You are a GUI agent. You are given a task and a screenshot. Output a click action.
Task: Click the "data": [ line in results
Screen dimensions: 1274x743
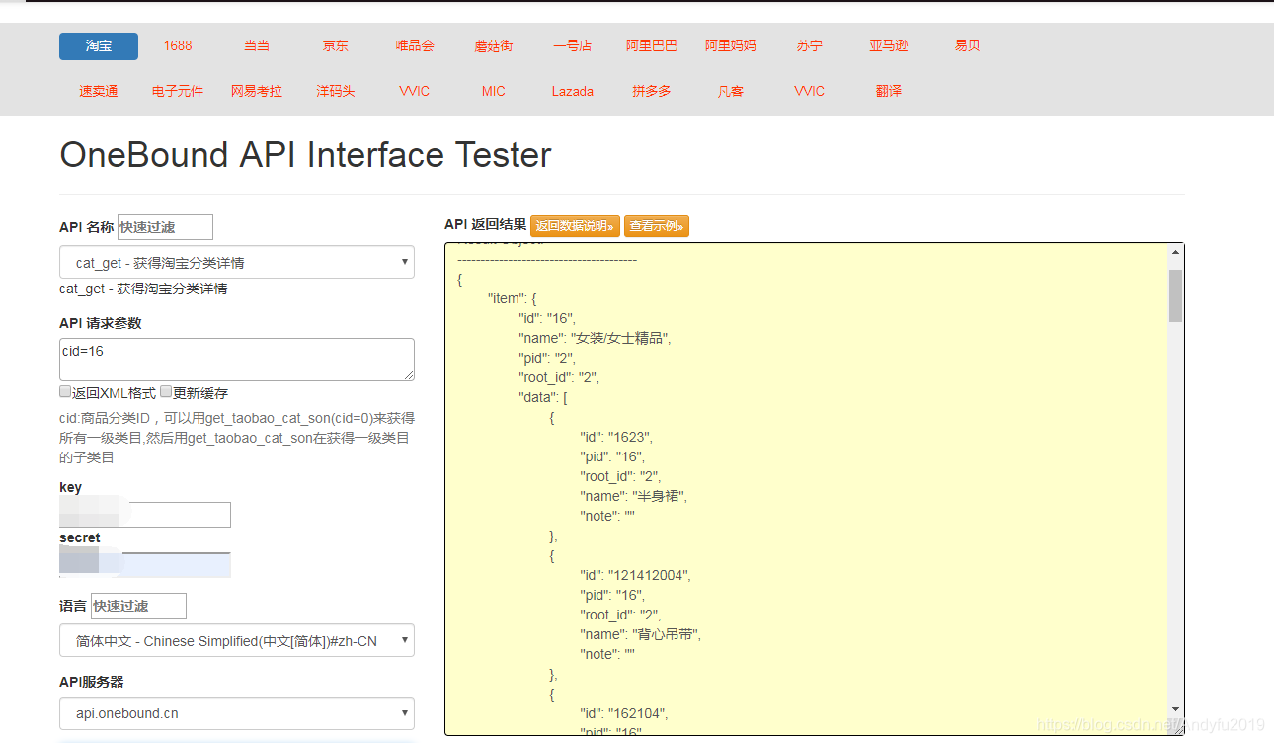pyautogui.click(x=543, y=397)
